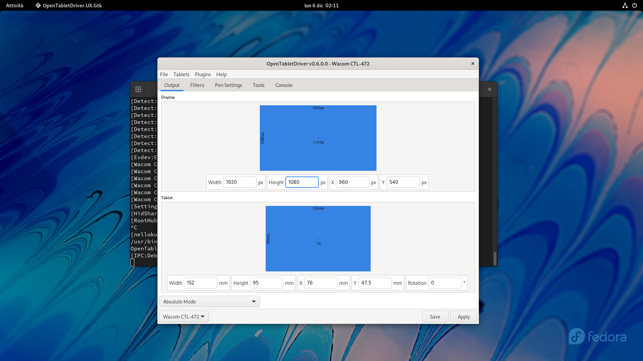Click the blue tablet area preview
Viewport: 643px width, 361px height.
click(x=318, y=239)
